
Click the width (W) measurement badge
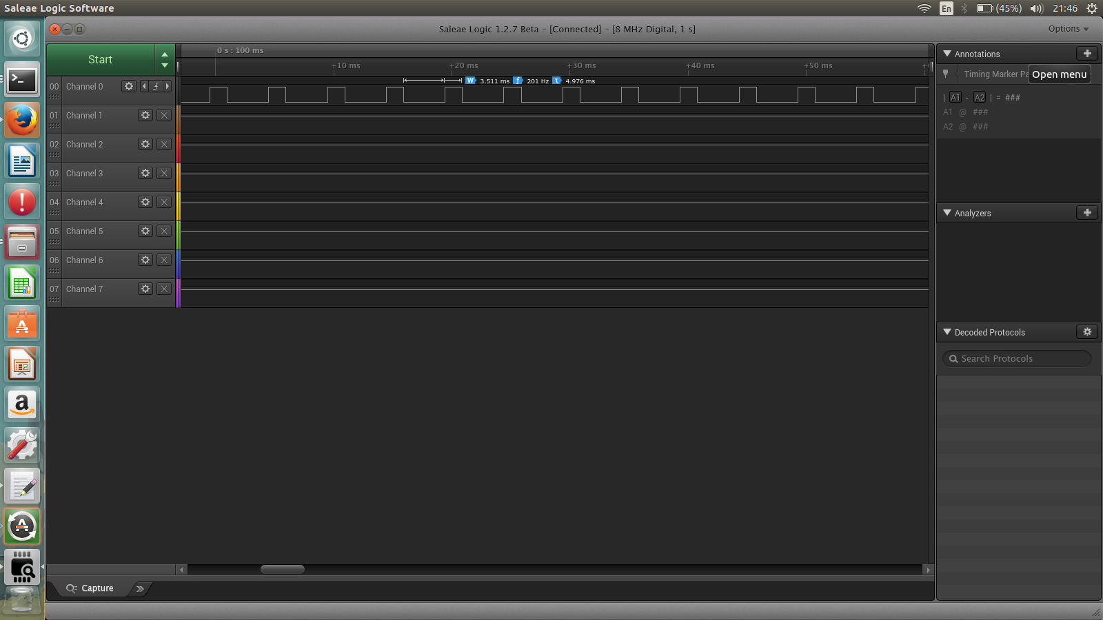click(x=471, y=81)
